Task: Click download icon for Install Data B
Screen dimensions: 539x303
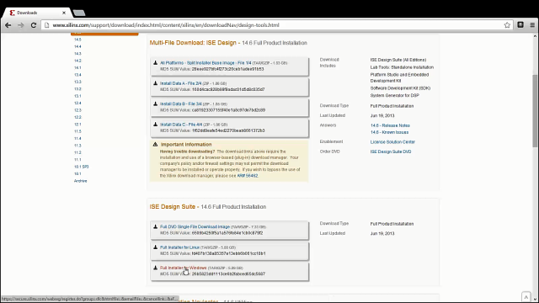Action: tap(155, 104)
